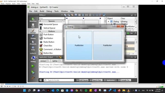Open the Search Results pane
This screenshot has width=165, height=93.
click(96, 80)
